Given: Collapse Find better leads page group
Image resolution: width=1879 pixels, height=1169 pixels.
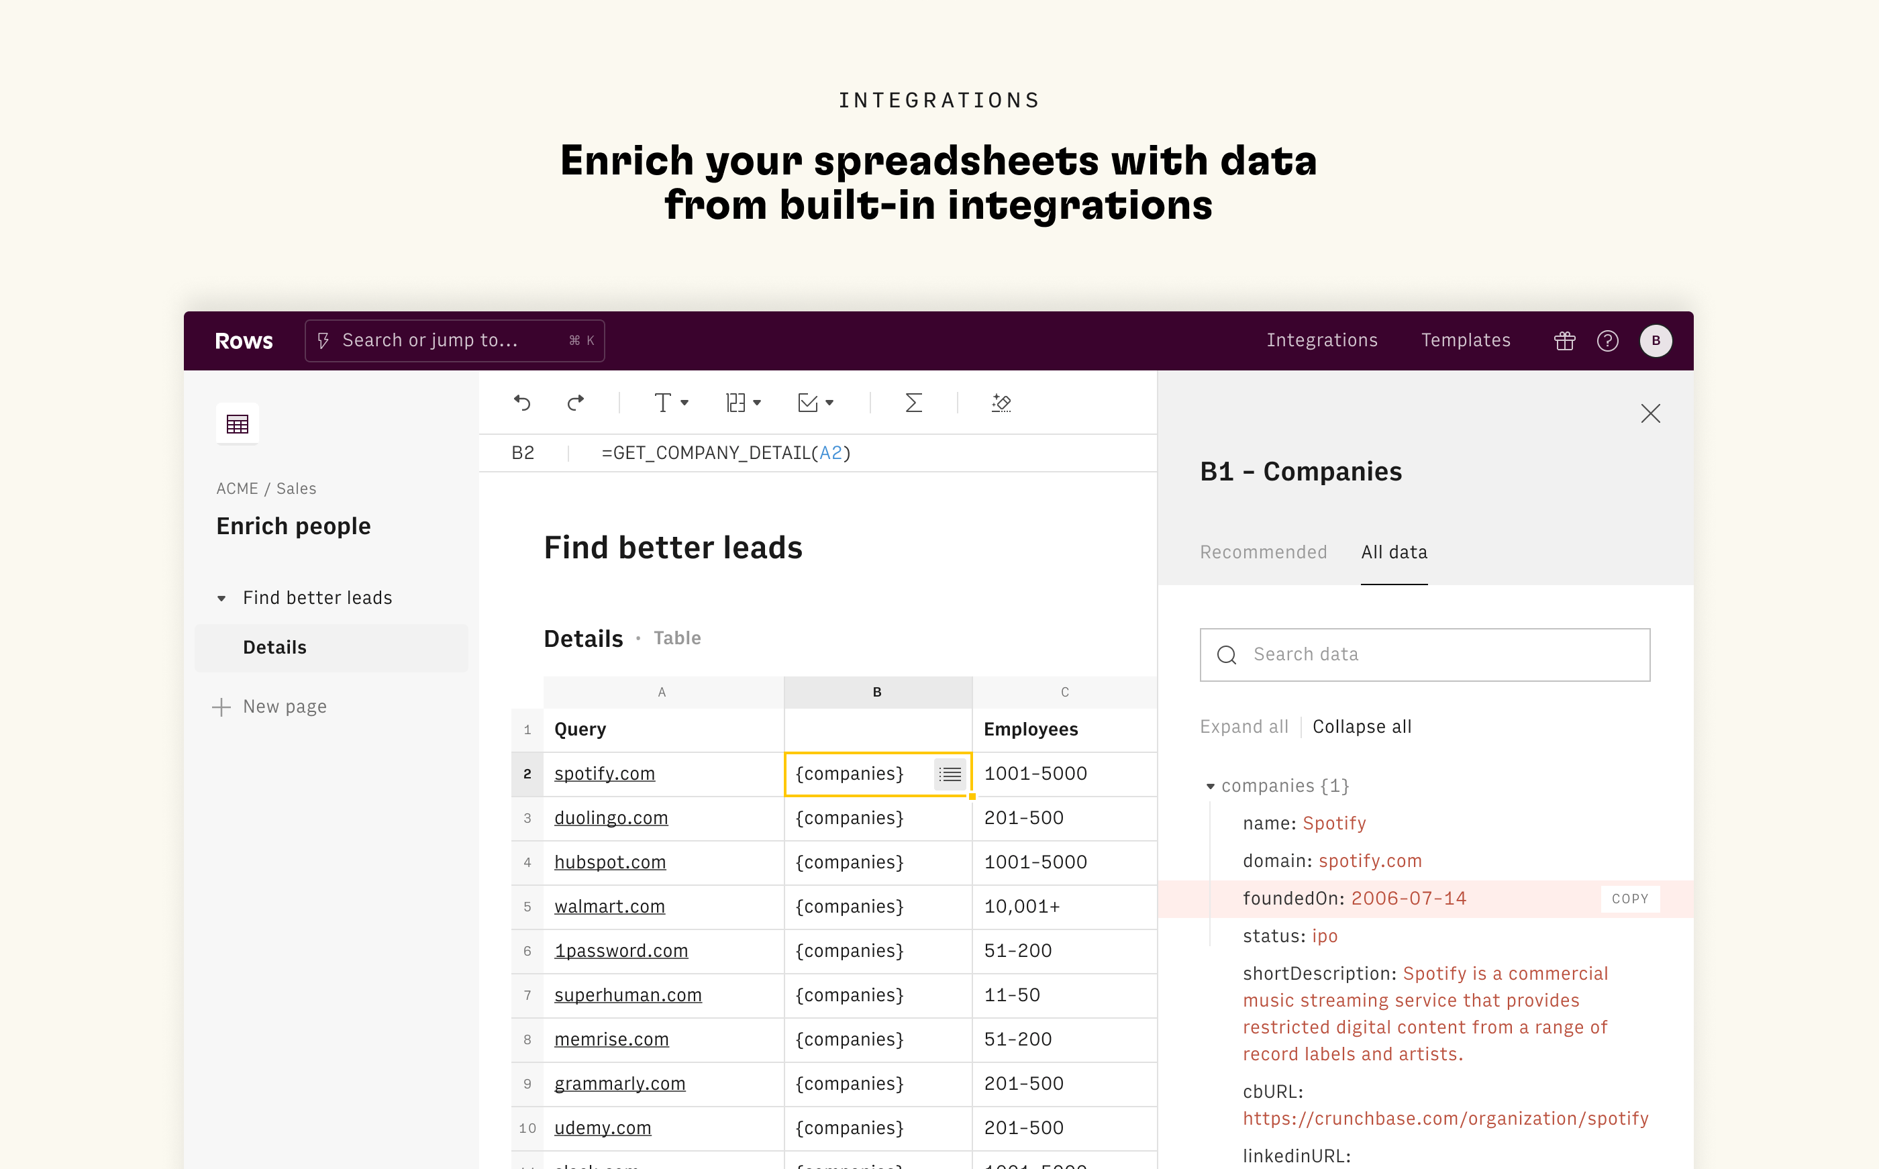Looking at the screenshot, I should [x=222, y=599].
